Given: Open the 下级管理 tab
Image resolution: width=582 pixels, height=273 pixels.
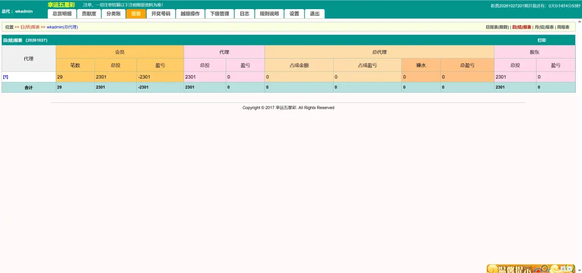Looking at the screenshot, I should (219, 14).
